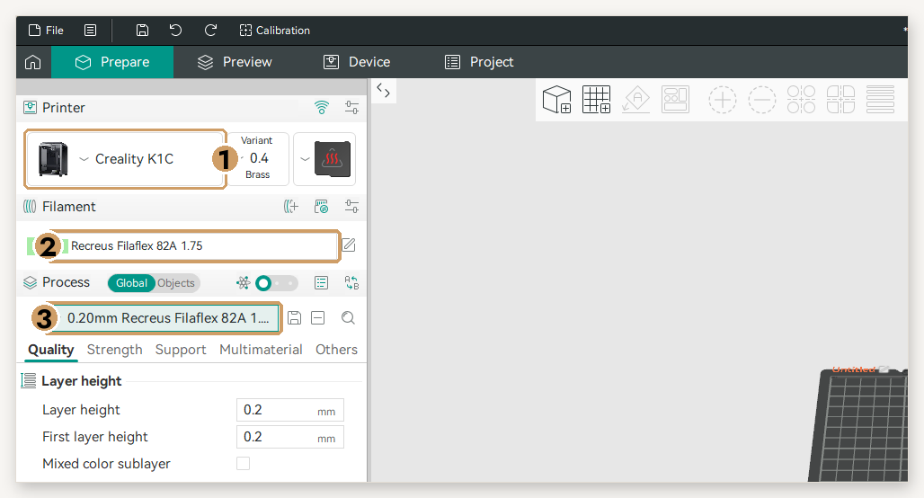Screen dimensions: 924x498
Task: Open the Multimaterial settings tab
Action: (x=261, y=350)
